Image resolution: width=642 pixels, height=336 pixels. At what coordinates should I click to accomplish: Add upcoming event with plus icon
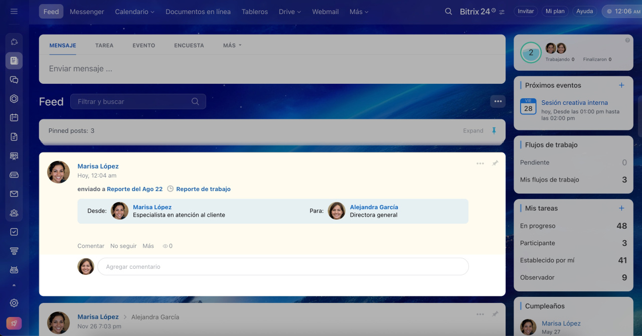(x=621, y=85)
